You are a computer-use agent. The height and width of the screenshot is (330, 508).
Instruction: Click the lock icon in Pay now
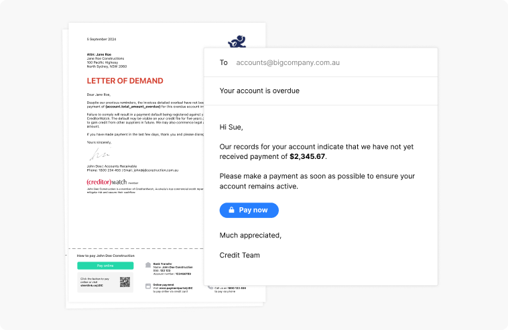pyautogui.click(x=231, y=210)
